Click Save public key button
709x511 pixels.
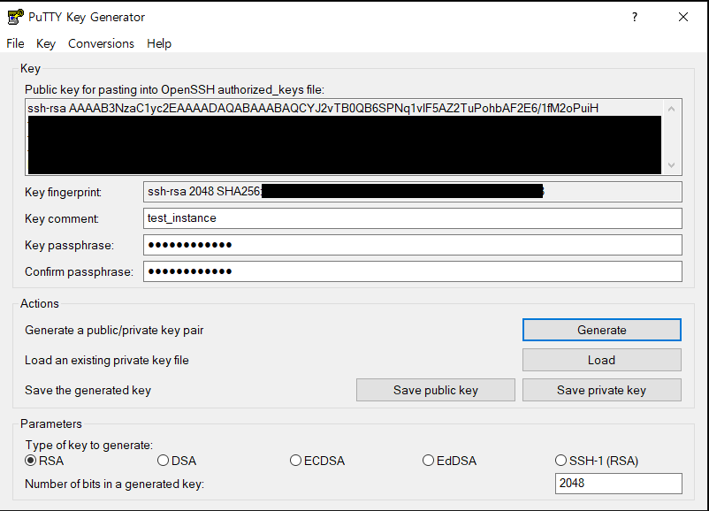pyautogui.click(x=436, y=390)
